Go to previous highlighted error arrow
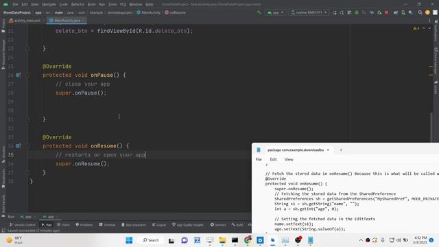 [424, 28]
